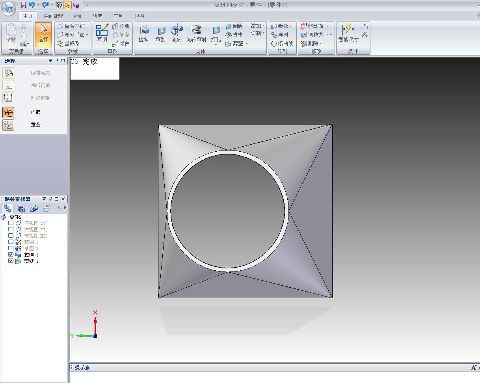Click the 拔模 draft tool
The width and height of the screenshot is (480, 383).
click(x=234, y=35)
